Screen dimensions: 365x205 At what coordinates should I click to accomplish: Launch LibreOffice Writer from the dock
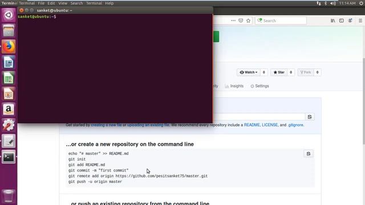pos(9,62)
